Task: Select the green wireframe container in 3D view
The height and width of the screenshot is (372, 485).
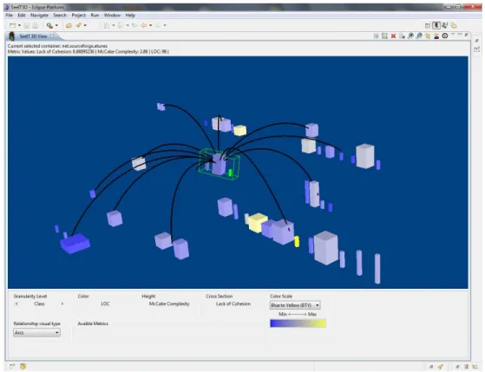Action: click(220, 164)
